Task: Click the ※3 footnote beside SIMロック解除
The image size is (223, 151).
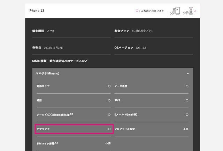Action: [56, 142]
